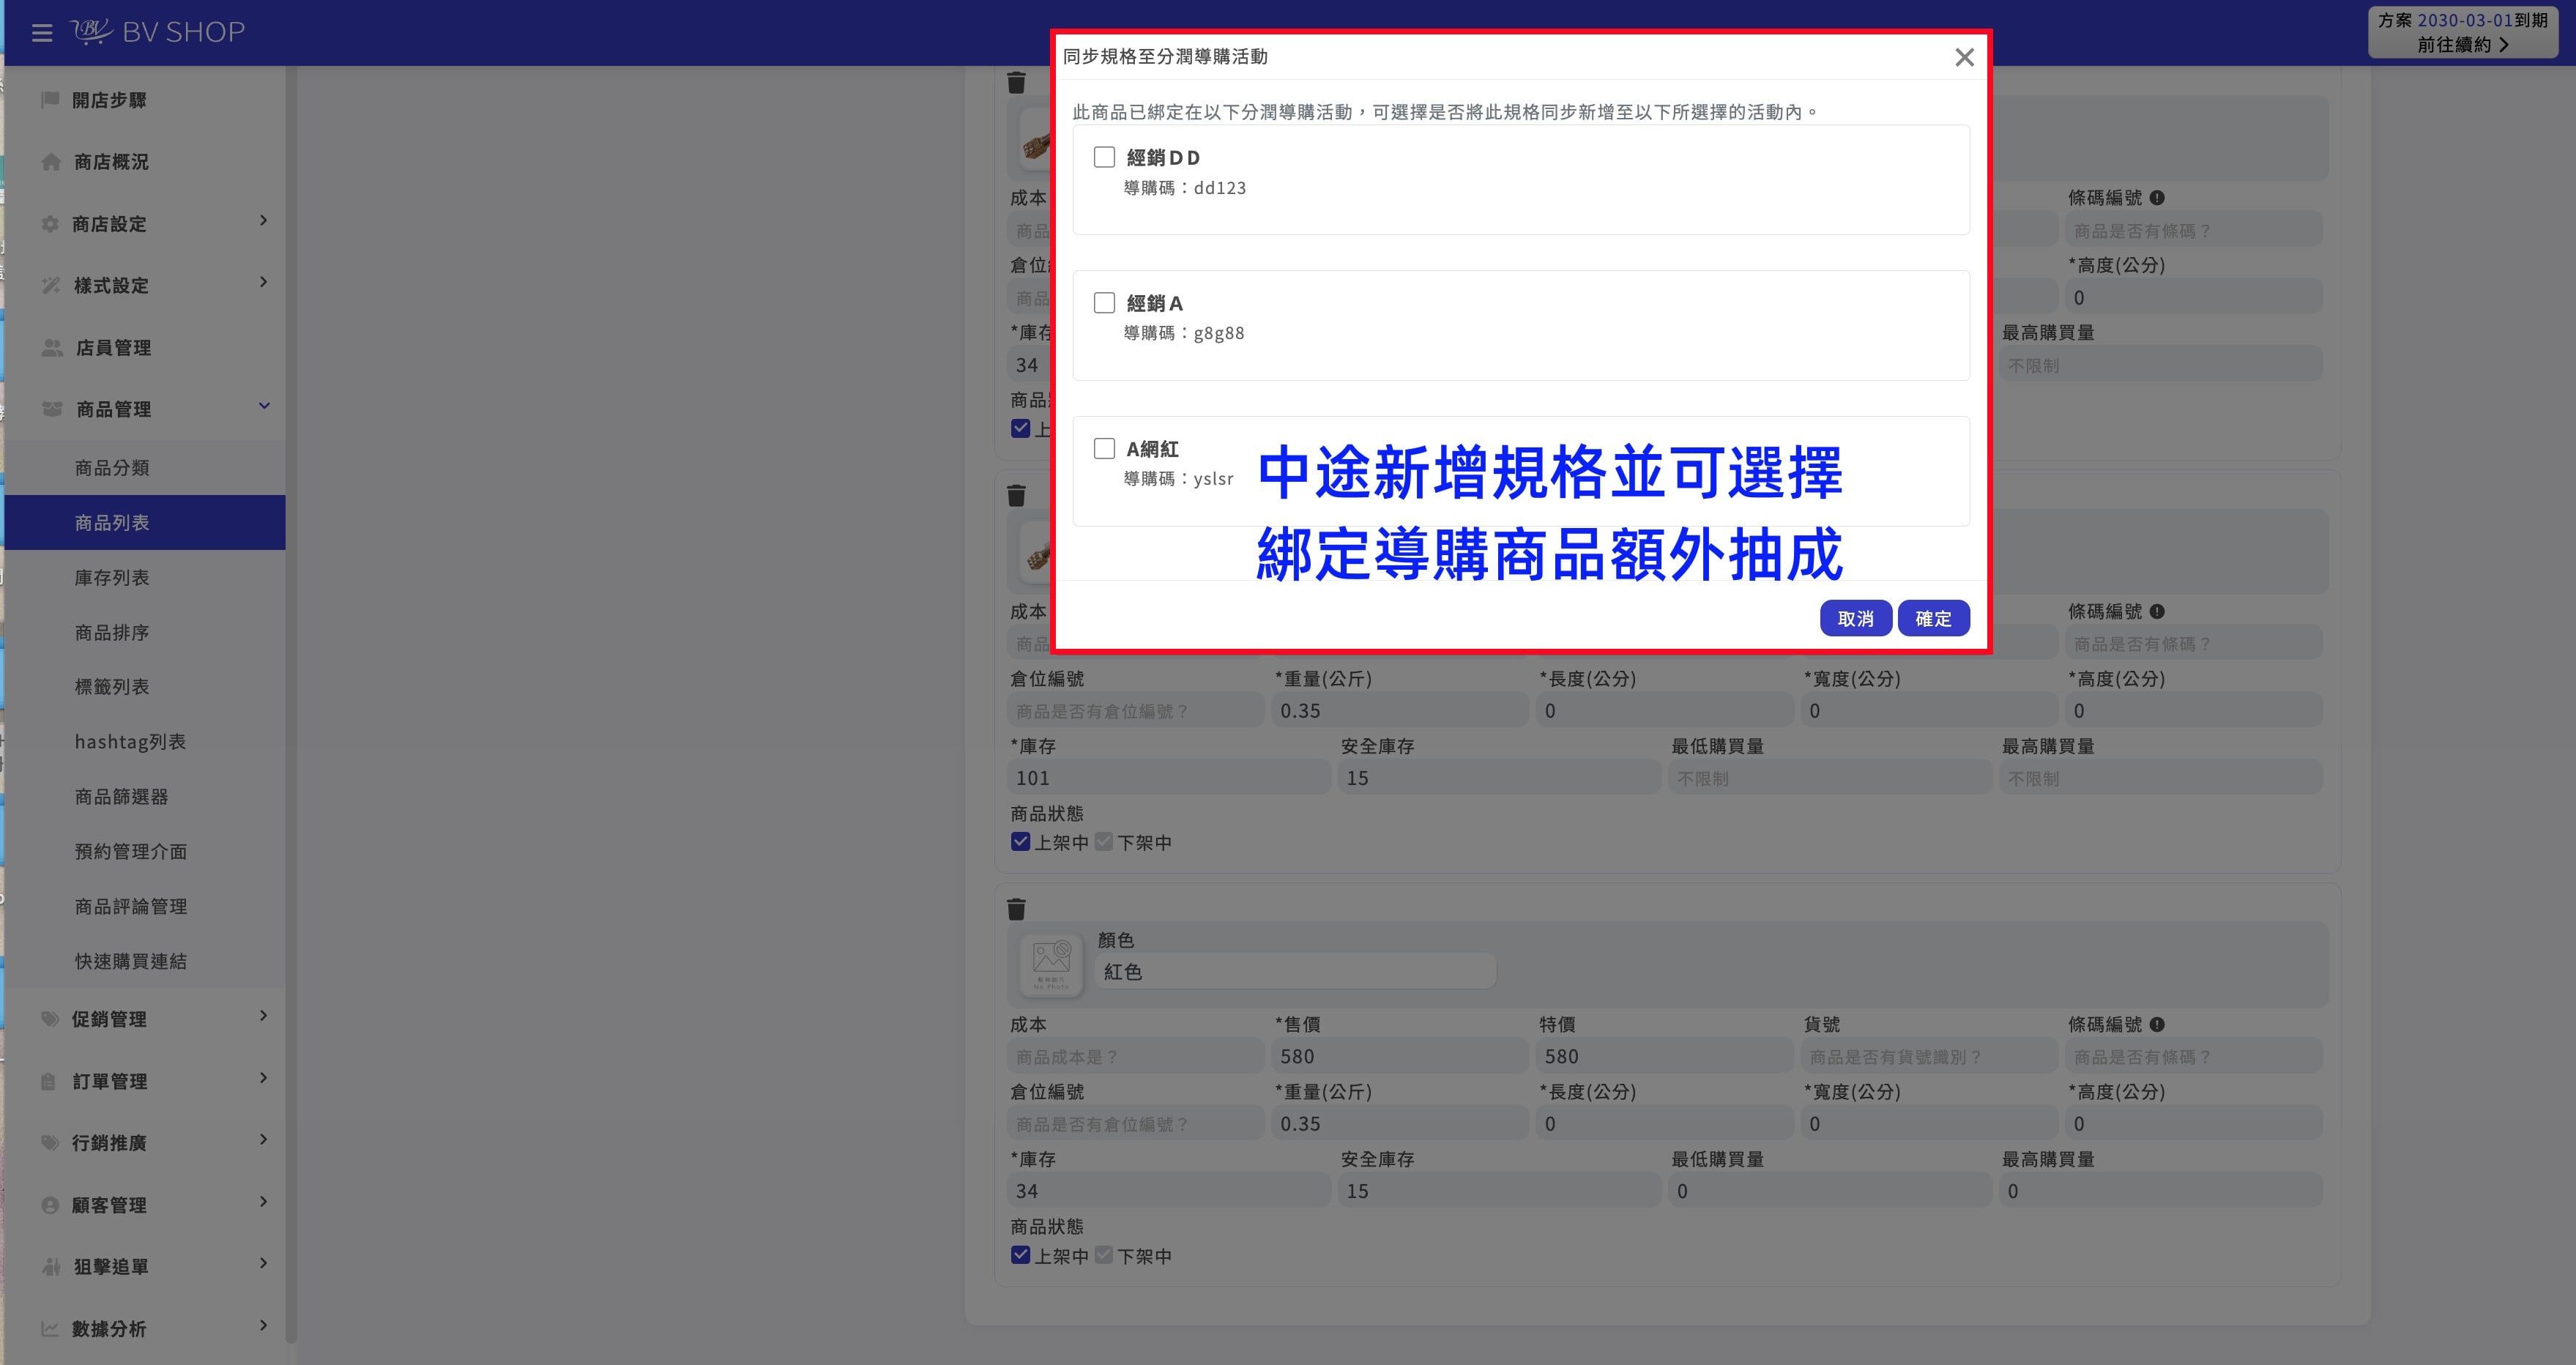
Task: Click the 狙擊追單 icon
Action: (51, 1267)
